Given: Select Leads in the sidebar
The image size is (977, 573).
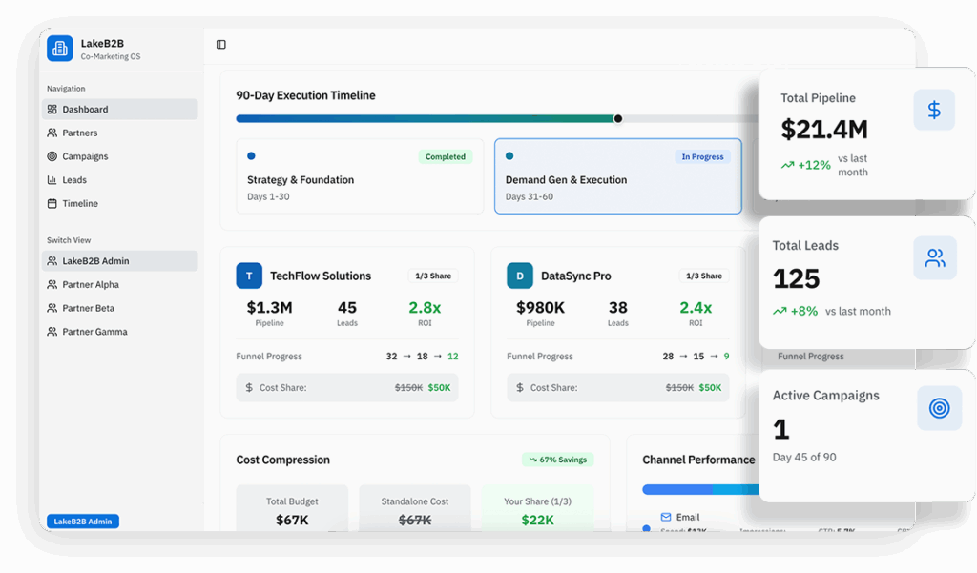Looking at the screenshot, I should coord(74,180).
